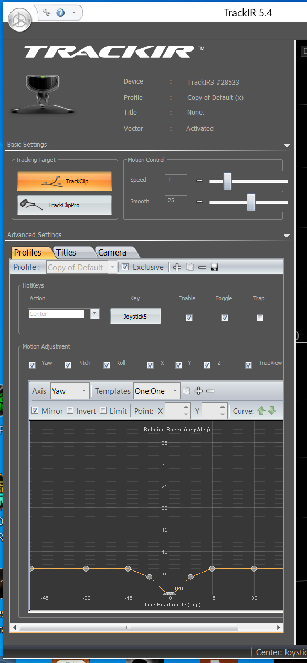Open the blue help question mark icon
Screen dimensions: 307x663
(x=60, y=13)
